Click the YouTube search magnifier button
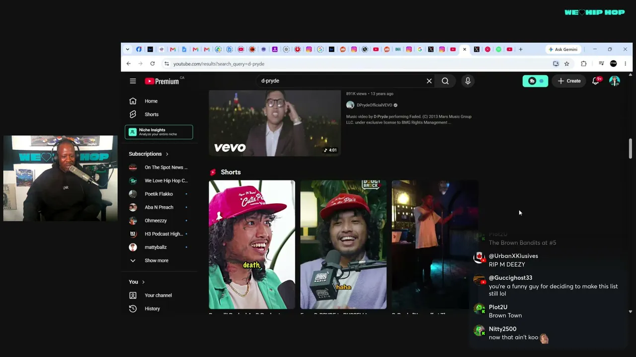 pyautogui.click(x=445, y=81)
